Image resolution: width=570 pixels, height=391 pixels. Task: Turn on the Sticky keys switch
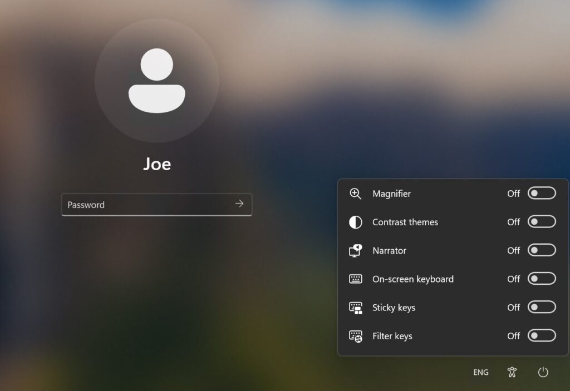541,307
